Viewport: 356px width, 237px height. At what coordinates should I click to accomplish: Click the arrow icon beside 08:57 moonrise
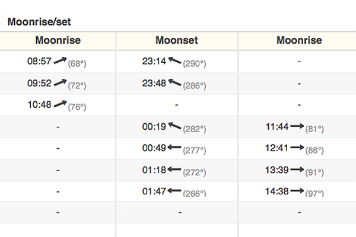[60, 60]
